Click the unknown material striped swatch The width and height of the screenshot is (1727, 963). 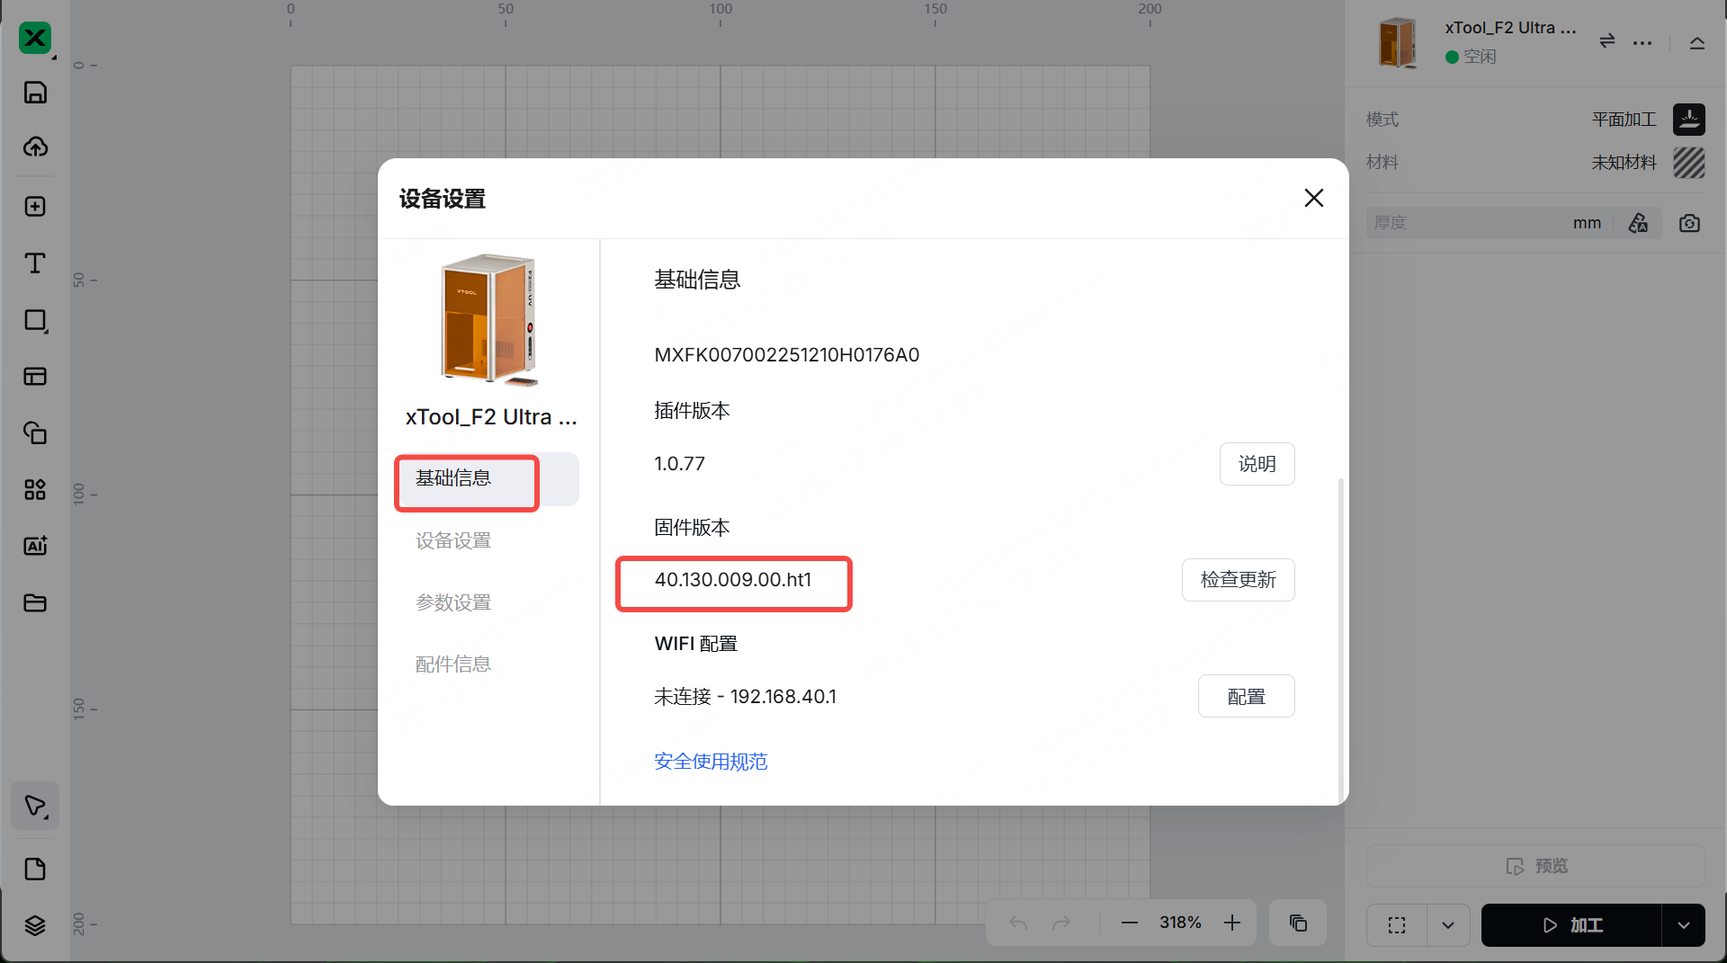pyautogui.click(x=1688, y=163)
